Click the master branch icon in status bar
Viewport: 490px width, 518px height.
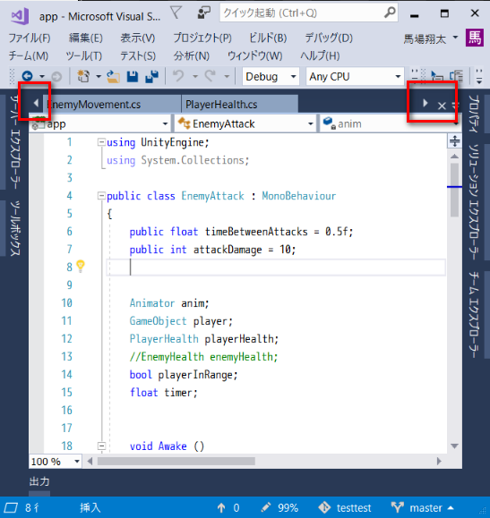398,507
